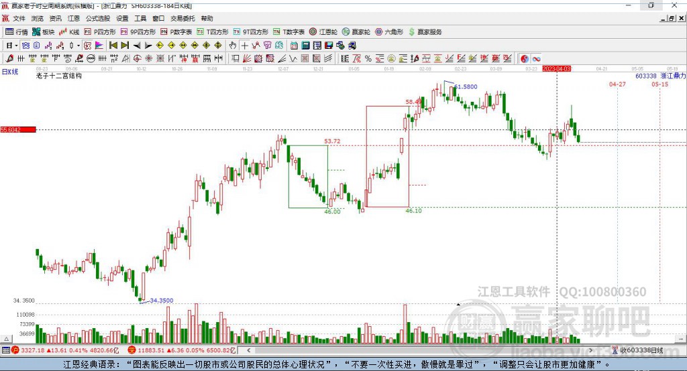Viewport: 687px width, 371px height.
Task: Click the 34.3500 low price label
Action: tap(161, 300)
